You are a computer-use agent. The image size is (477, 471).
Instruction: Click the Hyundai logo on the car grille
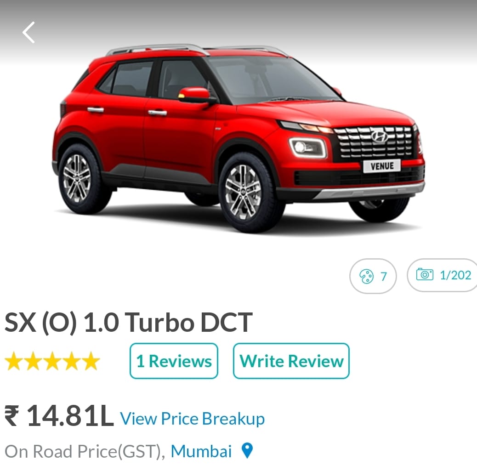(x=380, y=136)
